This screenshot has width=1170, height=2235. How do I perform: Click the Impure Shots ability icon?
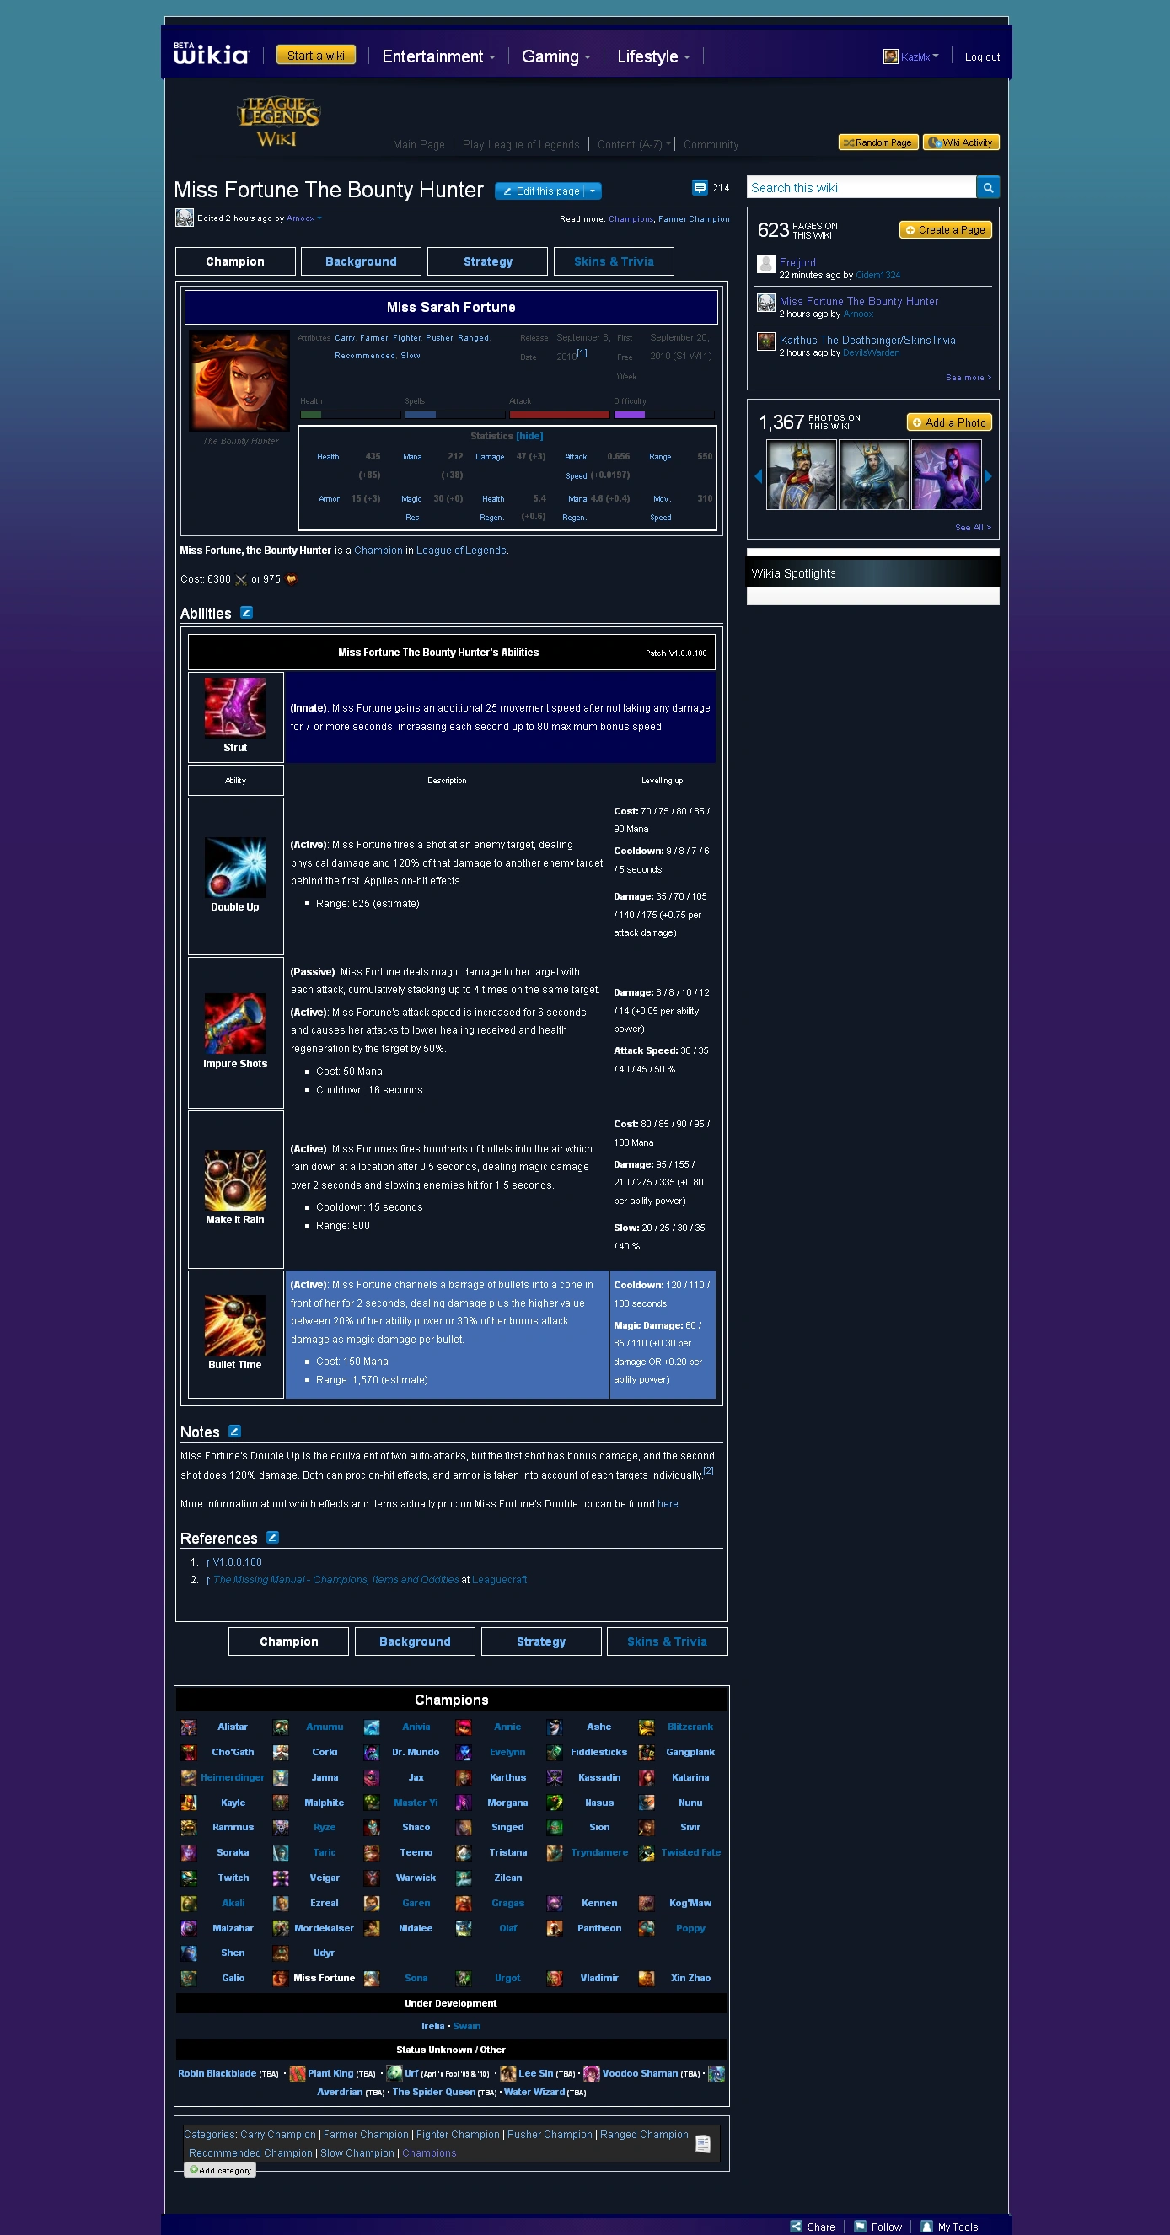[x=235, y=1023]
